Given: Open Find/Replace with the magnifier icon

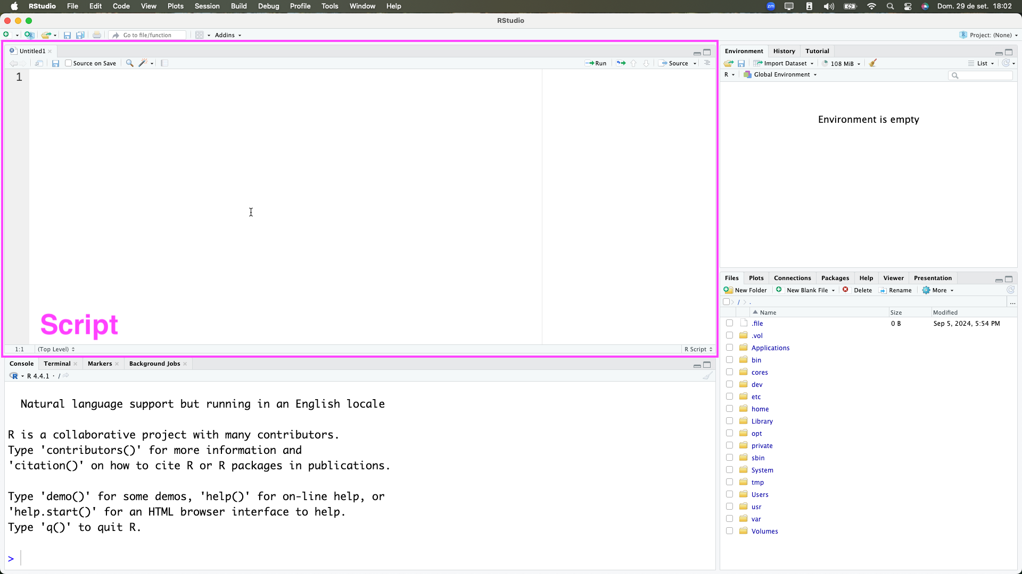Looking at the screenshot, I should pos(129,63).
